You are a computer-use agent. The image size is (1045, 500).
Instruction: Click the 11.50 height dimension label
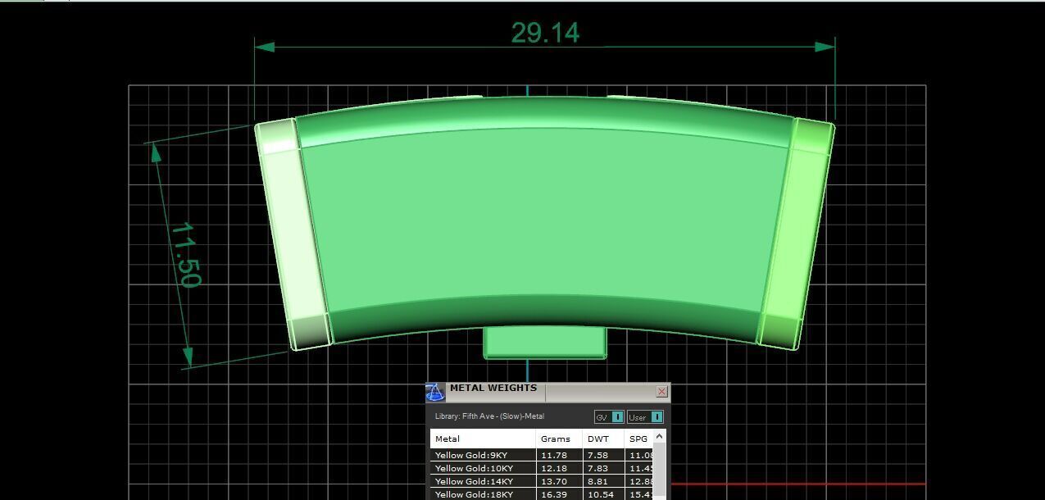pyautogui.click(x=186, y=255)
